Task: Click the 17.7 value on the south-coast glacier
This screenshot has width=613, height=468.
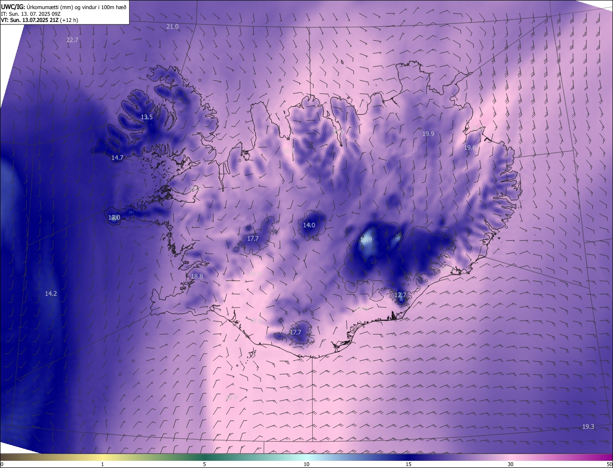Action: (295, 333)
